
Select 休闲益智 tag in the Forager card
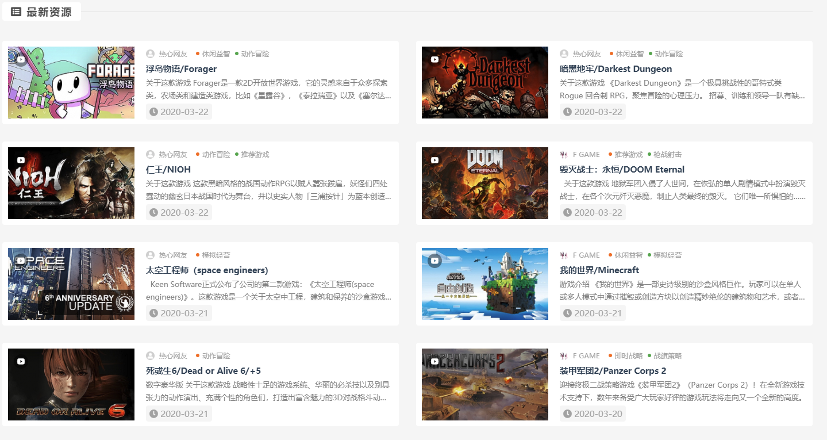[216, 54]
